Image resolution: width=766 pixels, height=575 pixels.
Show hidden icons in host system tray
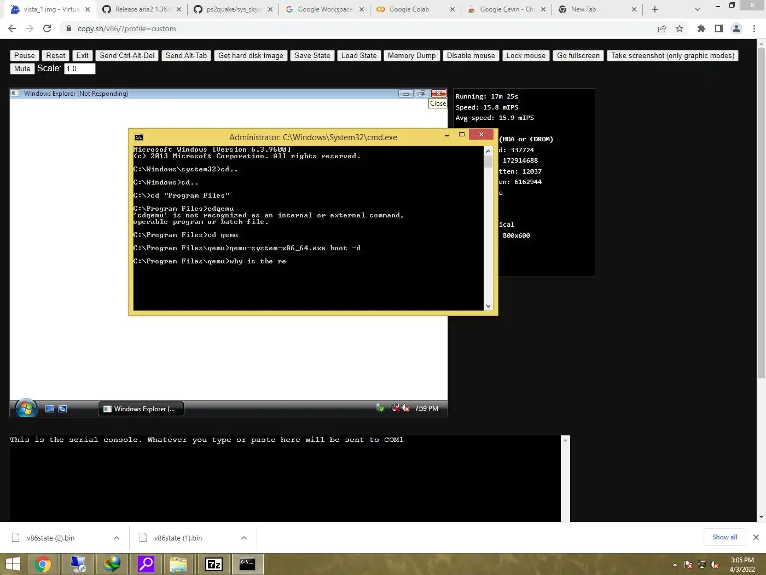point(675,565)
